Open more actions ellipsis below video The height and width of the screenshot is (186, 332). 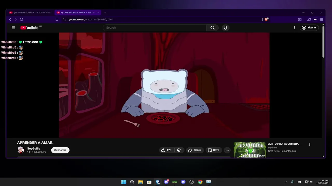pos(227,150)
